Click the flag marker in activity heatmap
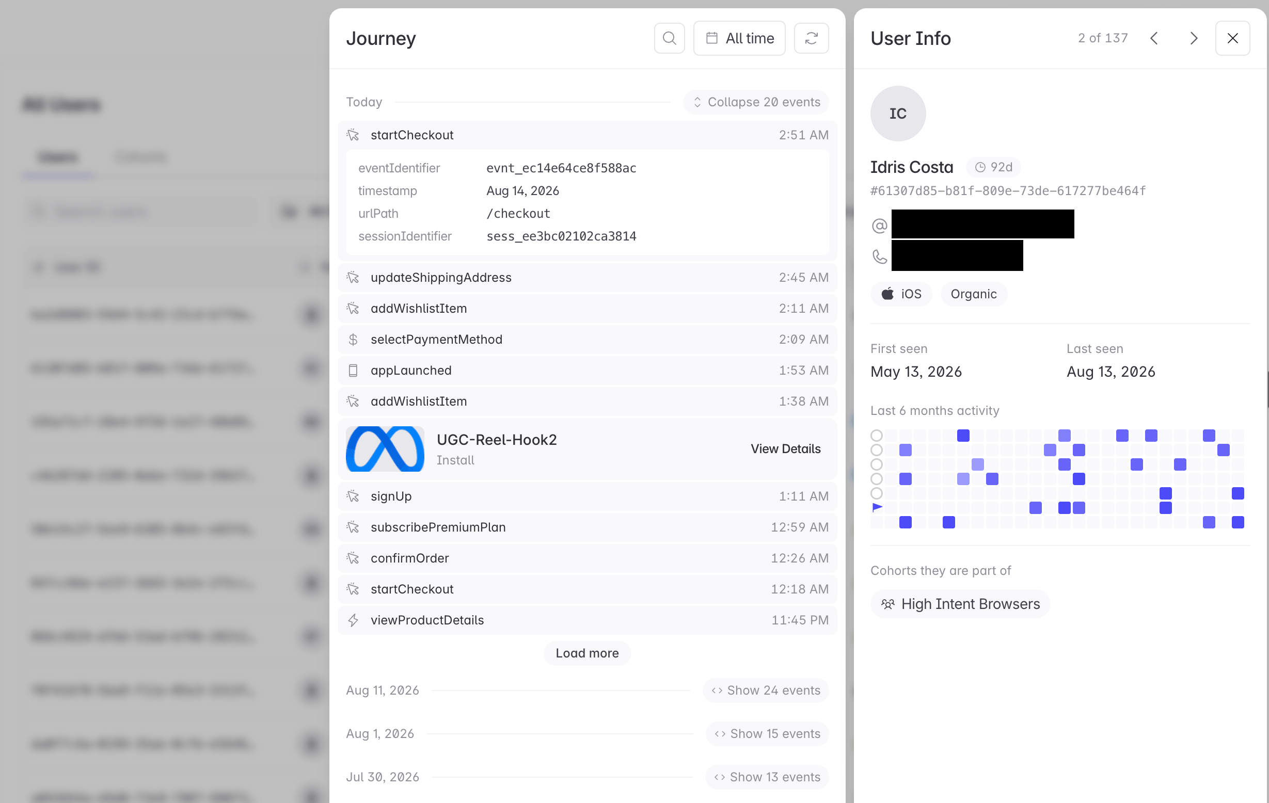The image size is (1269, 803). [x=877, y=507]
